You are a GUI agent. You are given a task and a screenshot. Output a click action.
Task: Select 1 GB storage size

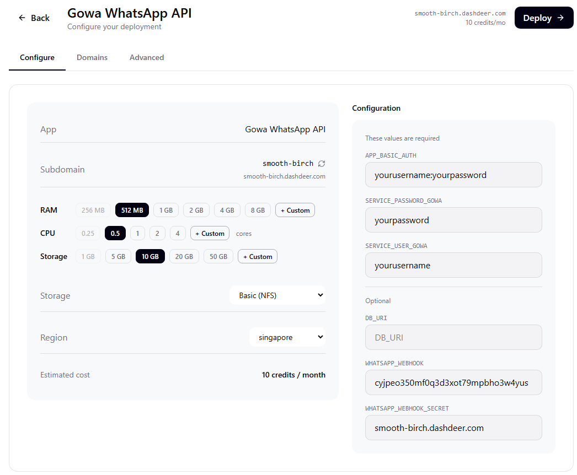pyautogui.click(x=88, y=257)
